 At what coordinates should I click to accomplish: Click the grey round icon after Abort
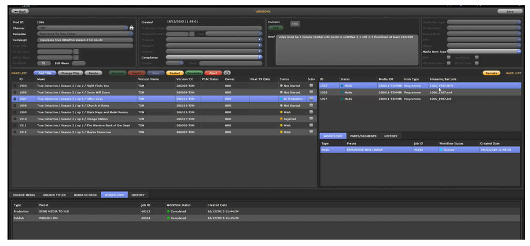coord(227,73)
